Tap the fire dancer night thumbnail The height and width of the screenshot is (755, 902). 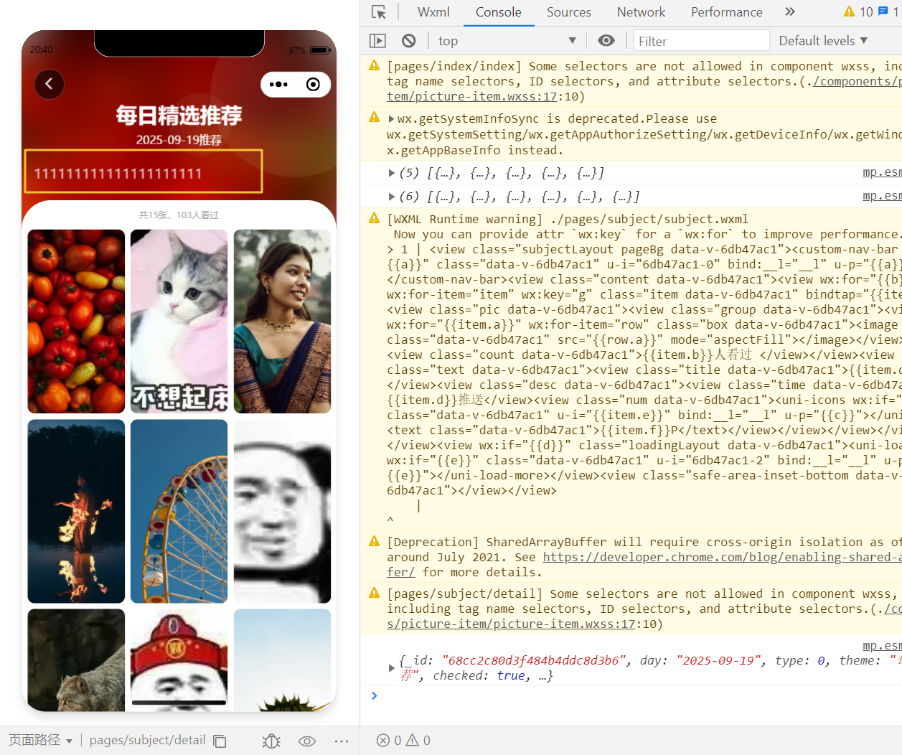click(76, 511)
